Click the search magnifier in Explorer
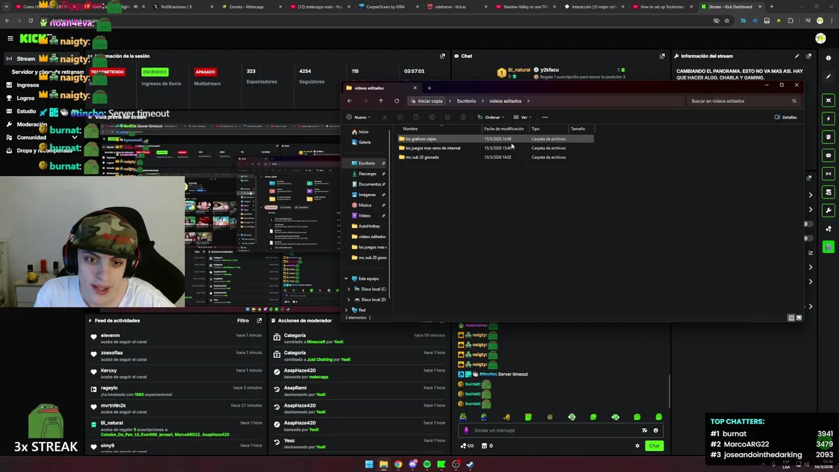Viewport: 839px width, 472px height. [794, 101]
